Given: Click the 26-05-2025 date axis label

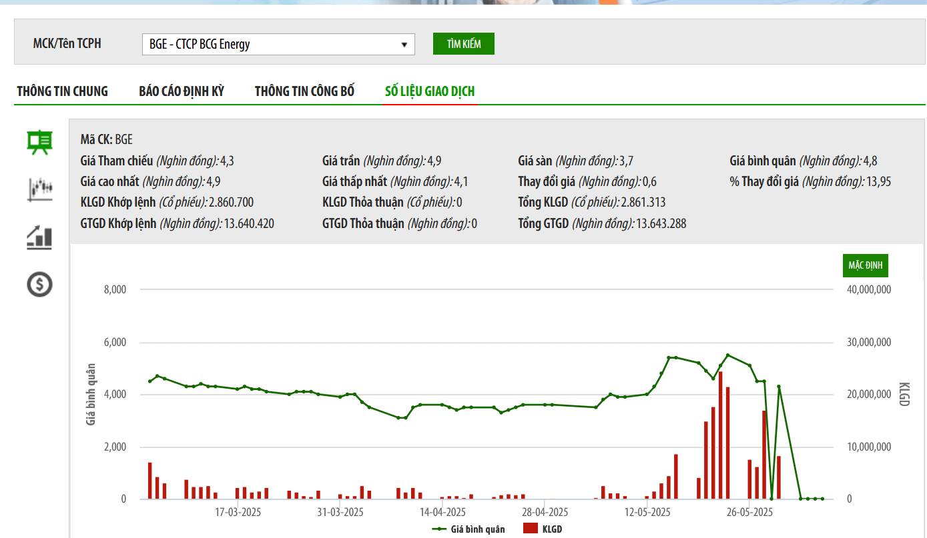Looking at the screenshot, I should point(749,513).
